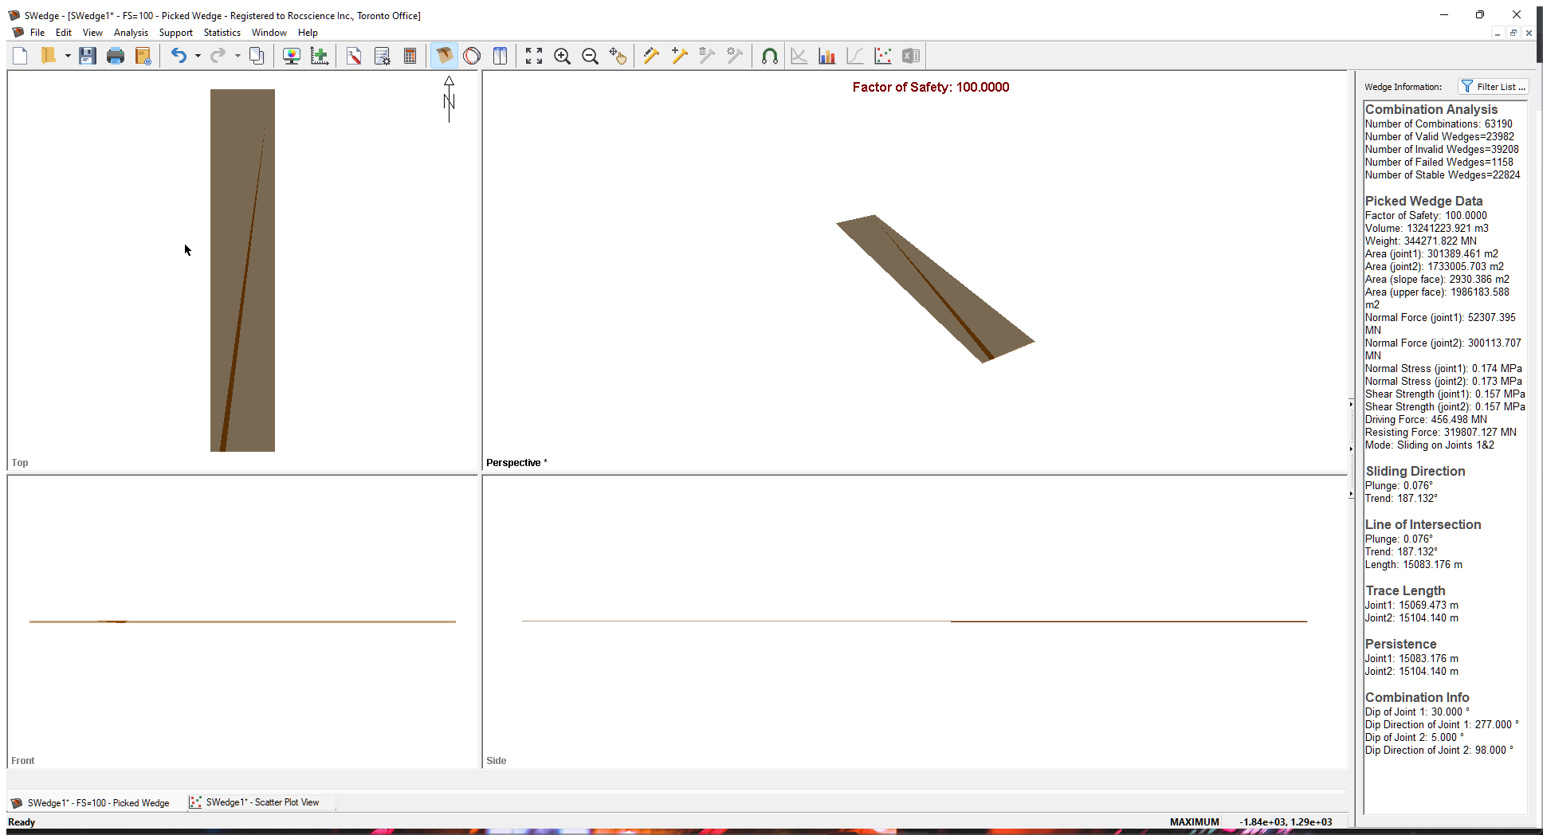
Task: Expand the redo history dropdown arrow
Action: [x=238, y=56]
